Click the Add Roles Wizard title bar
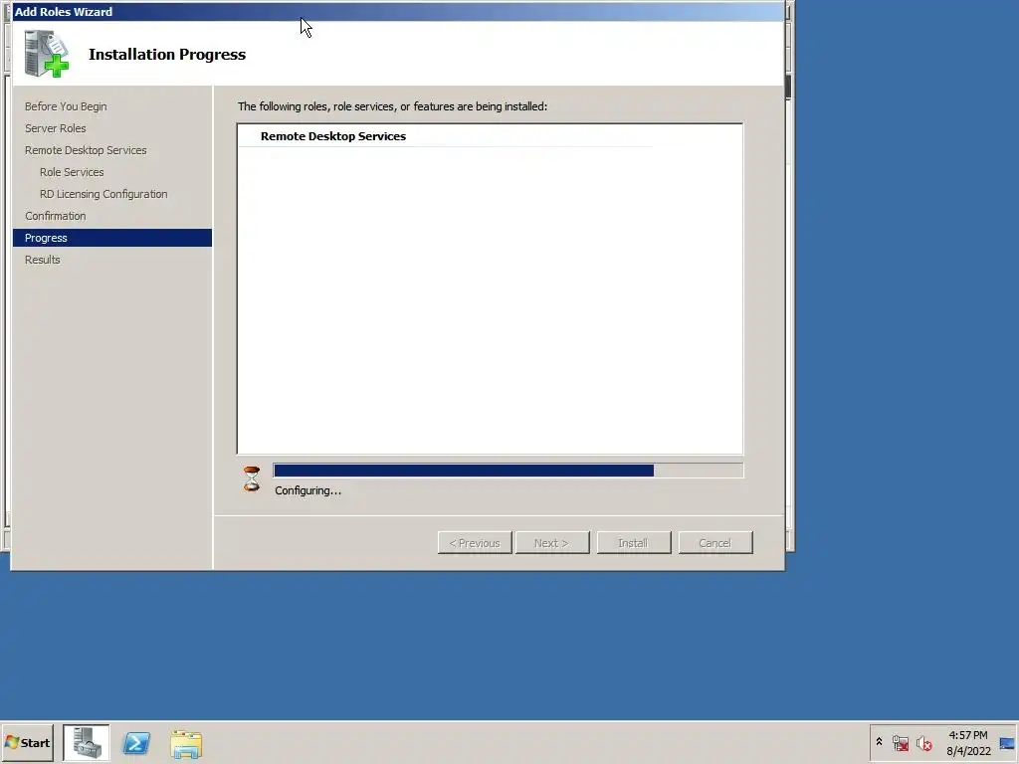The height and width of the screenshot is (764, 1019). (x=398, y=12)
